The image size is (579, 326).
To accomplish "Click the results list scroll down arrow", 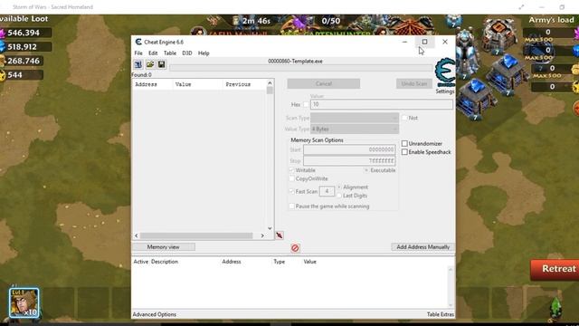I will pyautogui.click(x=270, y=228).
